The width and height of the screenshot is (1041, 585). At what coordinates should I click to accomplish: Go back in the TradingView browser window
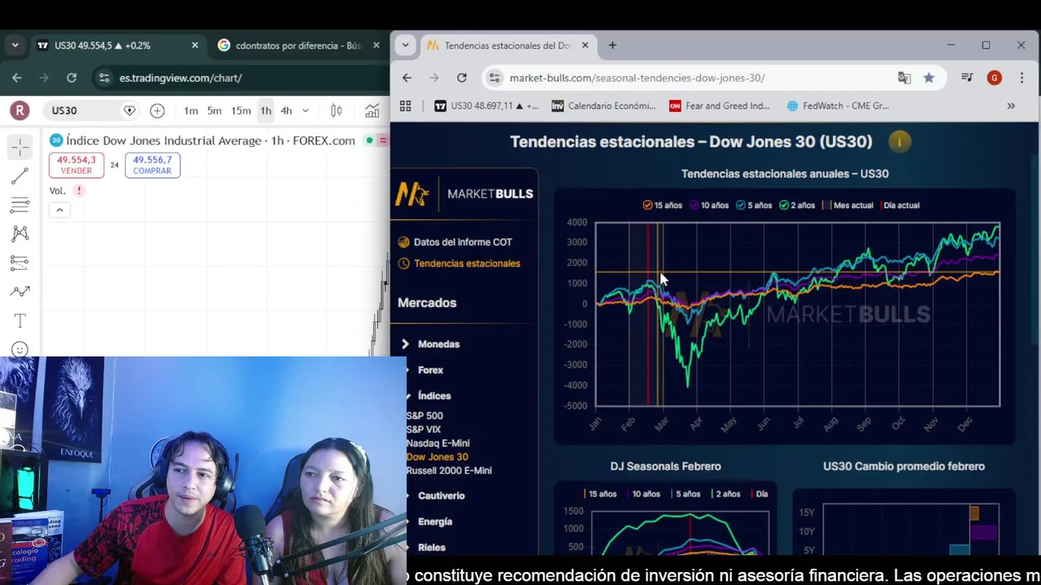coord(17,78)
